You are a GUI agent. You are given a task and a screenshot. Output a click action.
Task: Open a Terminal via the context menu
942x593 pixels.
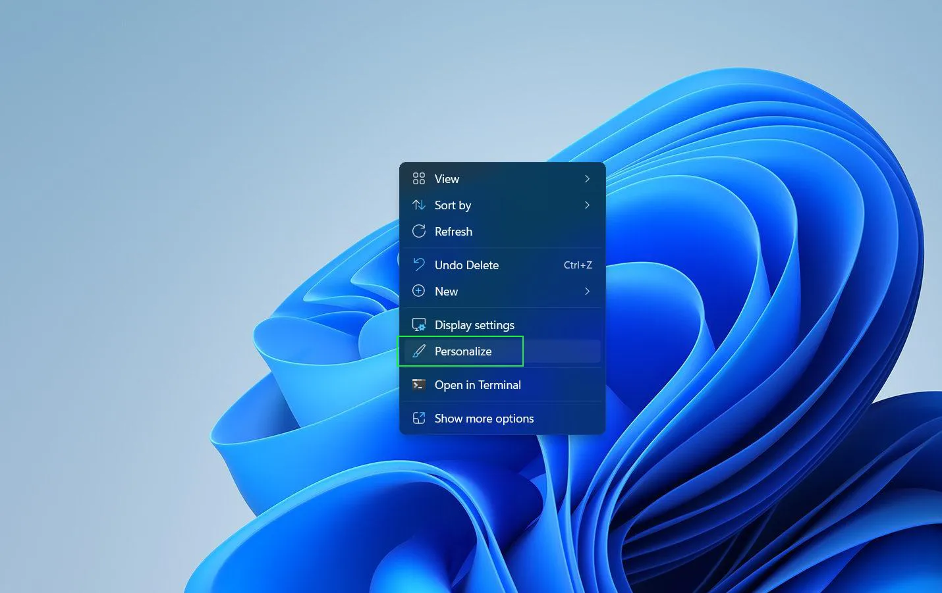pyautogui.click(x=478, y=384)
